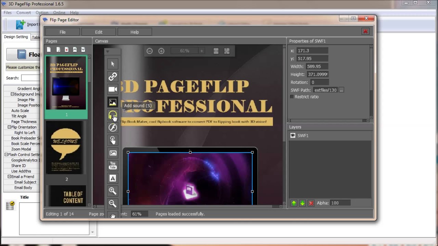This screenshot has width=438, height=246.
Task: Click the magnifier zoom-out tool
Action: [x=113, y=204]
